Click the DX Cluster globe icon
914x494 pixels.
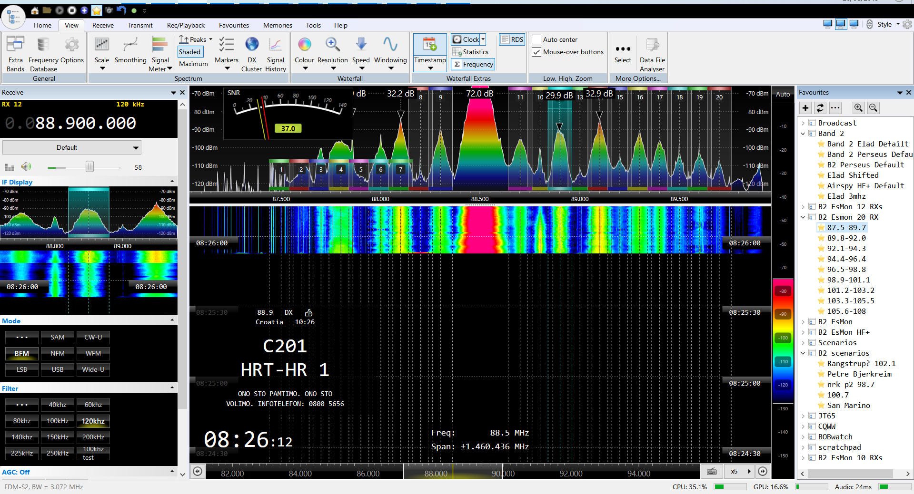251,45
